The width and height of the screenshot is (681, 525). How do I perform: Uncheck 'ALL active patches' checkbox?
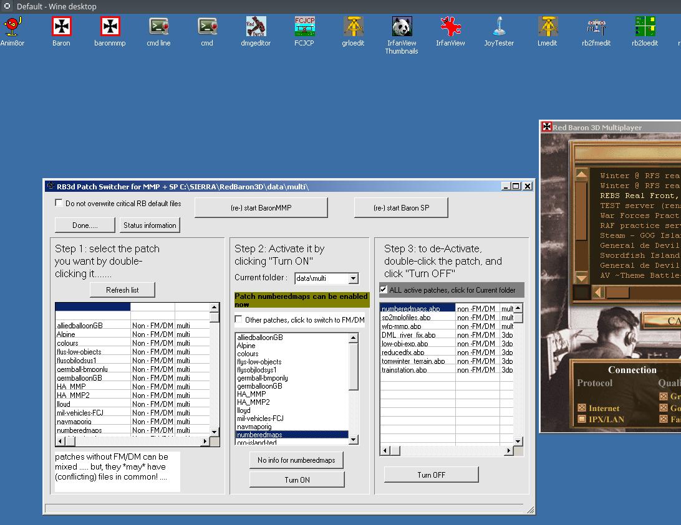384,290
